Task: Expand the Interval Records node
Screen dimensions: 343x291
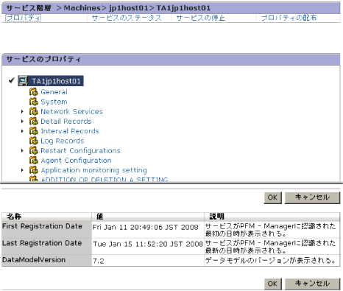Action: tap(22, 131)
